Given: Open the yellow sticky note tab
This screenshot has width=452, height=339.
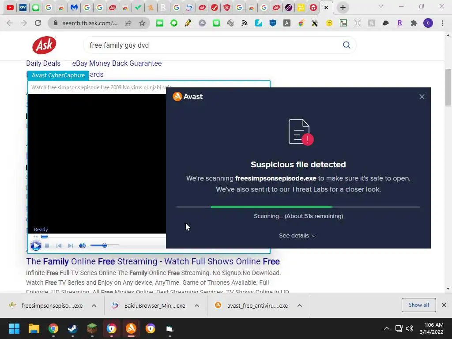Looking at the screenshot, I should pos(301,8).
